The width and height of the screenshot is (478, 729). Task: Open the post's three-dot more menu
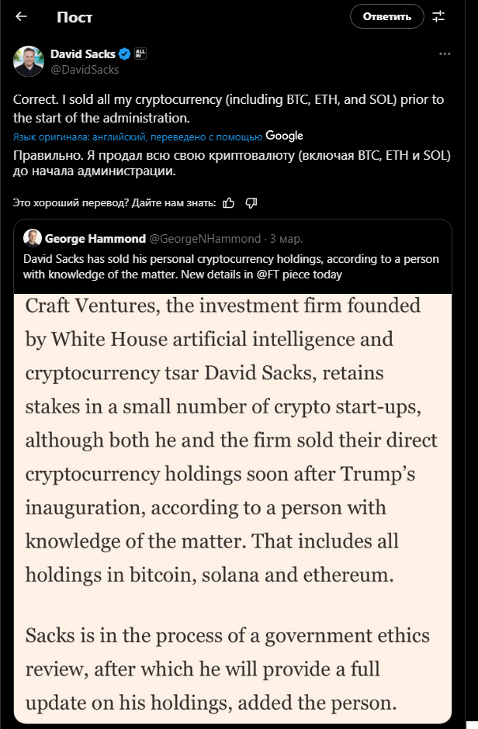pos(445,54)
